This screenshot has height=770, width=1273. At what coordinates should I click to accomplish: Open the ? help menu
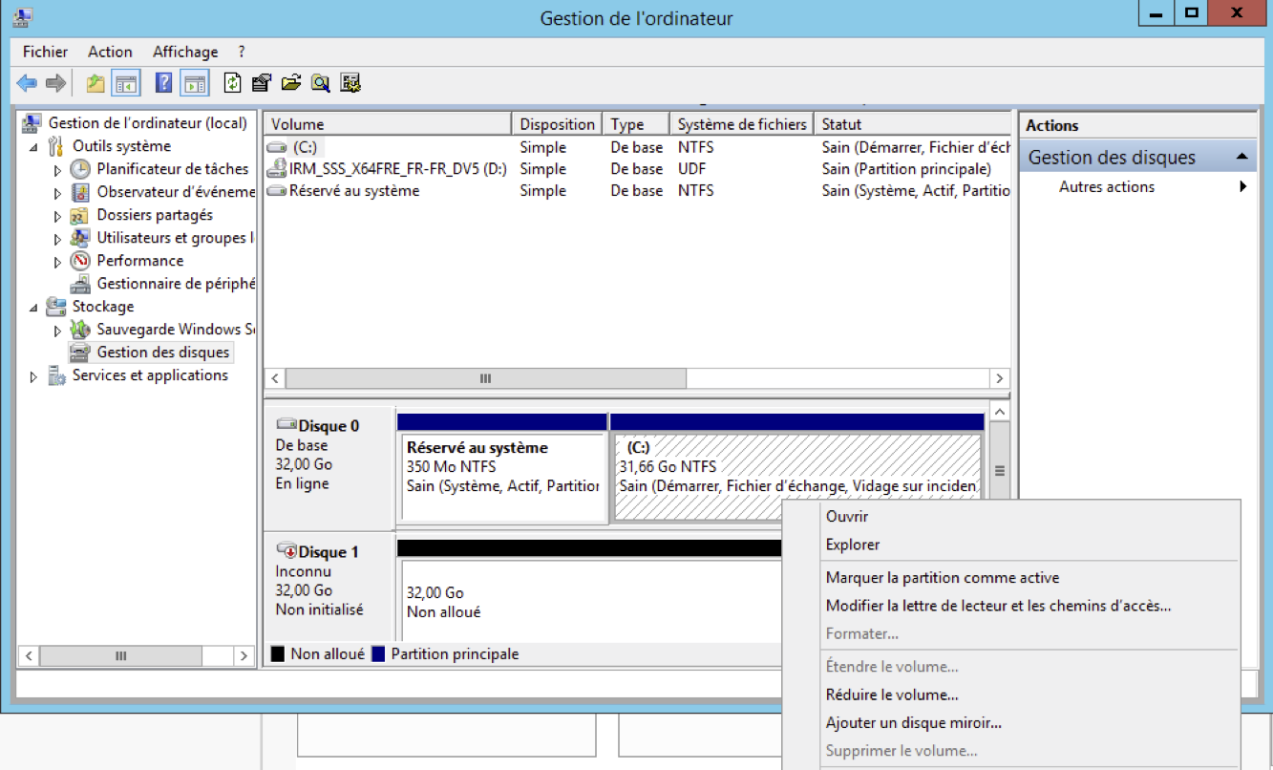(x=242, y=52)
